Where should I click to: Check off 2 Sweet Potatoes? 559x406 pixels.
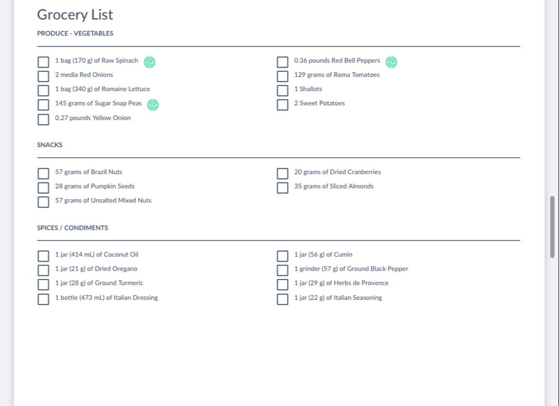tap(283, 105)
